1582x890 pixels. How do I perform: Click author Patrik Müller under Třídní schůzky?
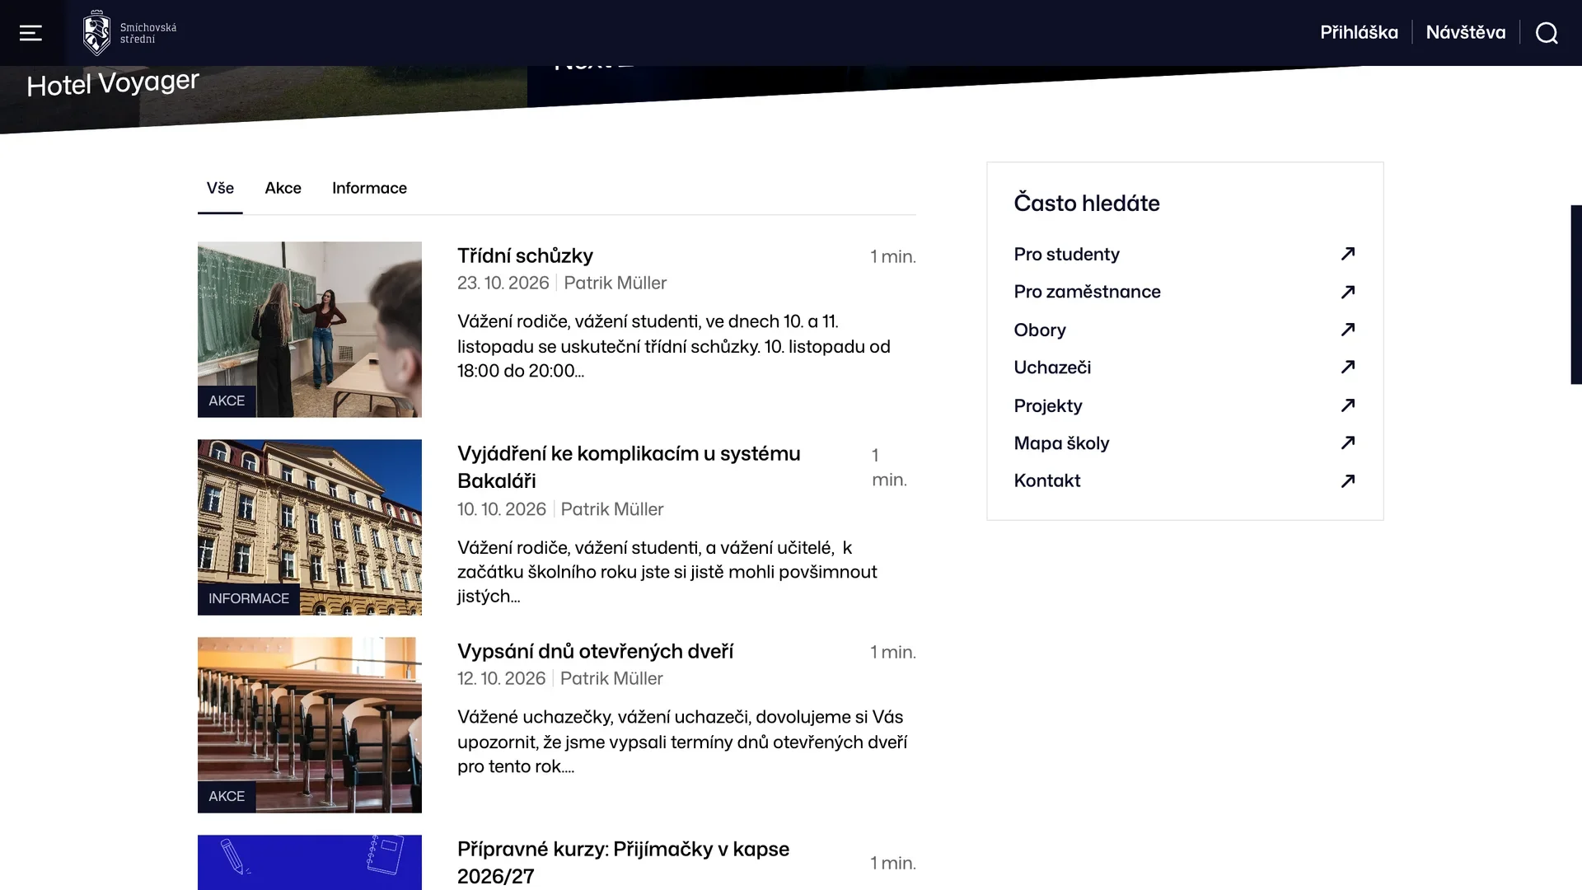click(615, 283)
